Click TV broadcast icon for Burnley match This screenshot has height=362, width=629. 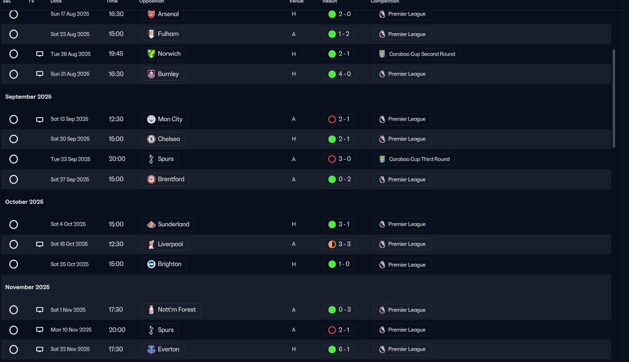point(40,74)
